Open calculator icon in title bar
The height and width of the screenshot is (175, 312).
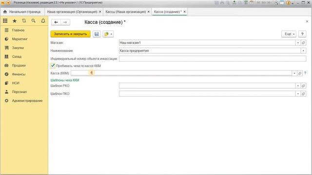246,2
